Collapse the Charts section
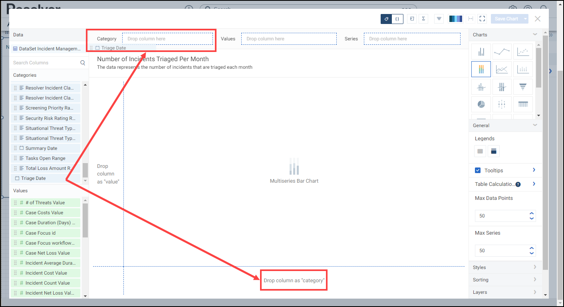This screenshot has width=564, height=307. point(535,34)
